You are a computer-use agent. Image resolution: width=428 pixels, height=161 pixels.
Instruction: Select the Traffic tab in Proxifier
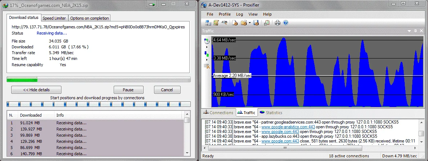coord(246,112)
